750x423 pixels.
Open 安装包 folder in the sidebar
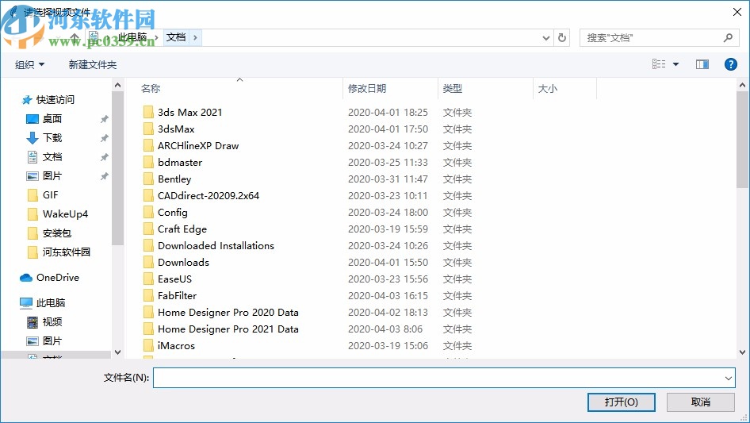pyautogui.click(x=57, y=233)
